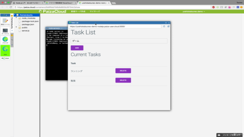Click the dark blue square extension icon

pyautogui.click(x=238, y=7)
